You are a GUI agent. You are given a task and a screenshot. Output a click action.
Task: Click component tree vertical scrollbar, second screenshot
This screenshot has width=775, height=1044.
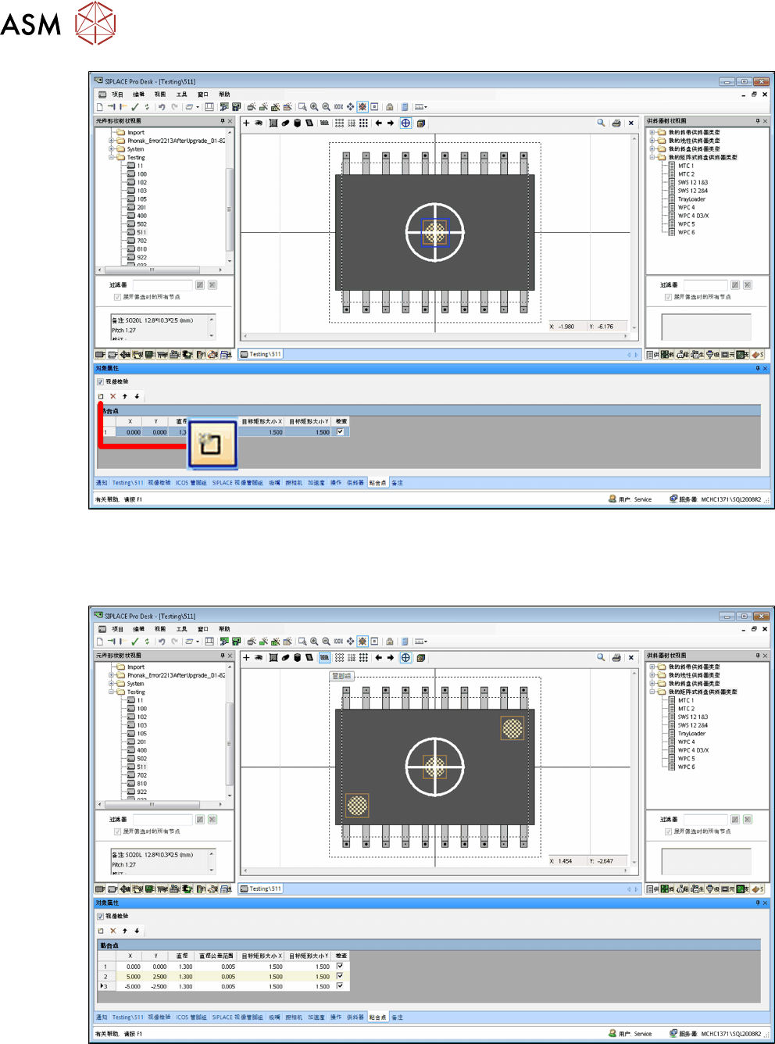coord(229,731)
